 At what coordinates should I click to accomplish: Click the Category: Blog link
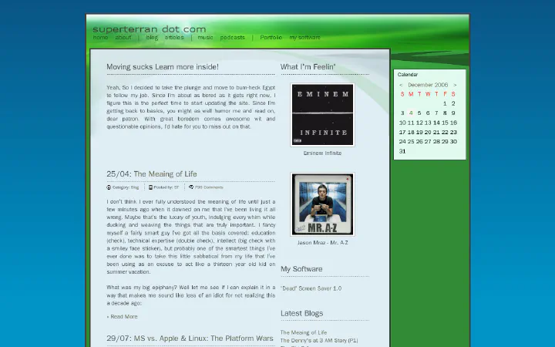[x=126, y=187]
